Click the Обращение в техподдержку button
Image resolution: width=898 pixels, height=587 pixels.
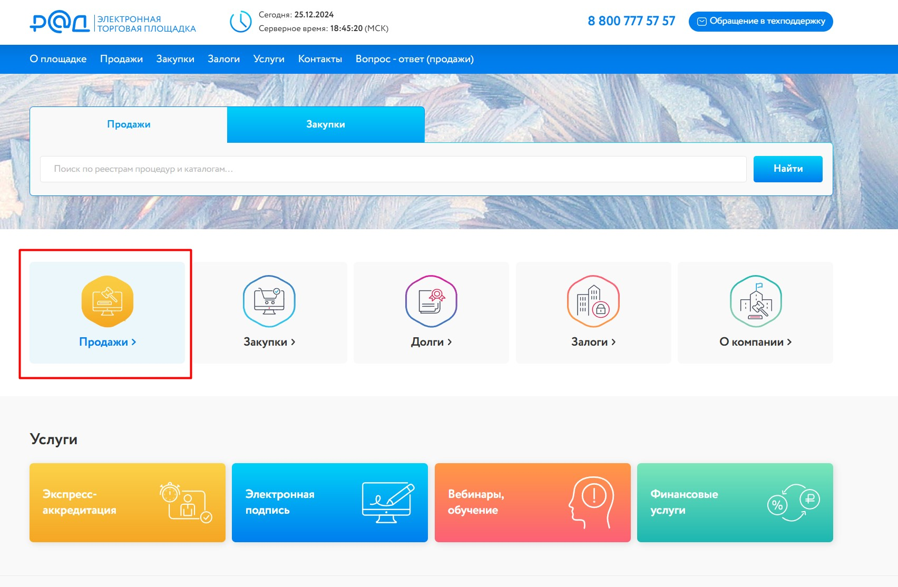(x=760, y=22)
